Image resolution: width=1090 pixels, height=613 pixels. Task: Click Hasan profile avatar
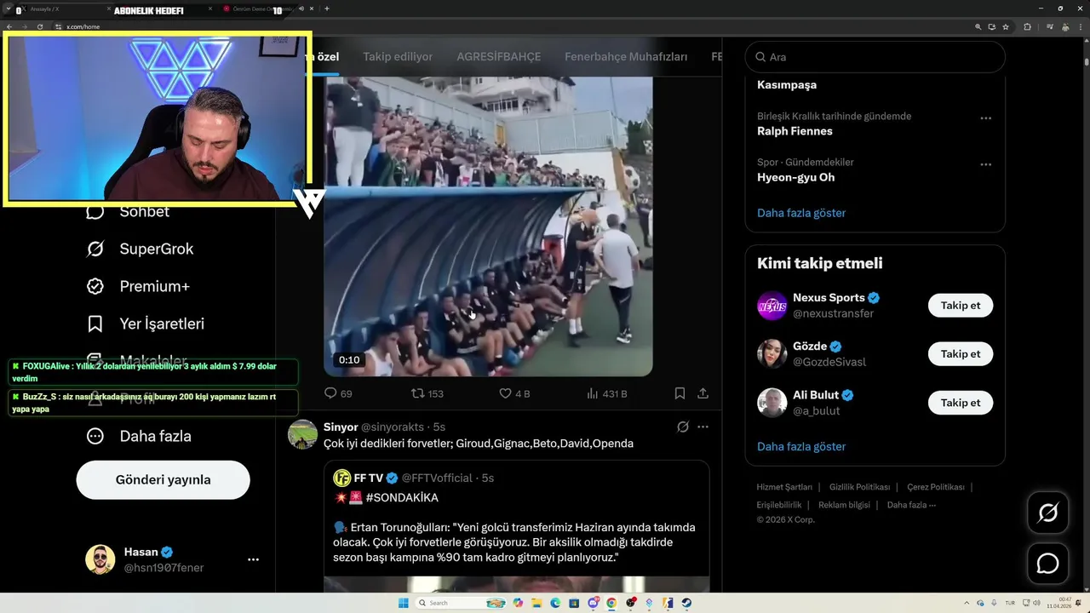(100, 559)
